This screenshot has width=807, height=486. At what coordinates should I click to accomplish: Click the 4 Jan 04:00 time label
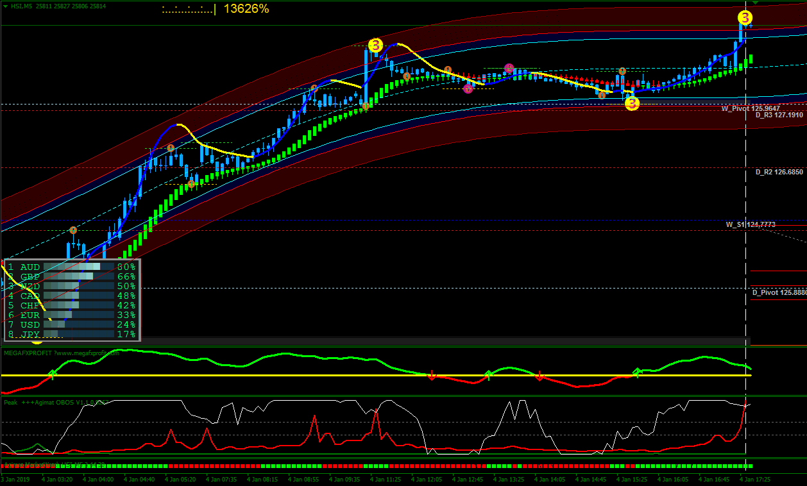[98, 479]
